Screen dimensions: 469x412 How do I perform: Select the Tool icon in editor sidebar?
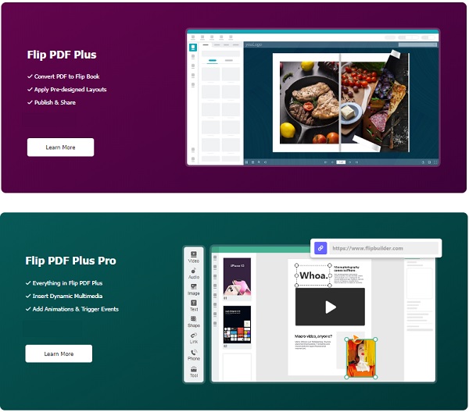click(194, 369)
